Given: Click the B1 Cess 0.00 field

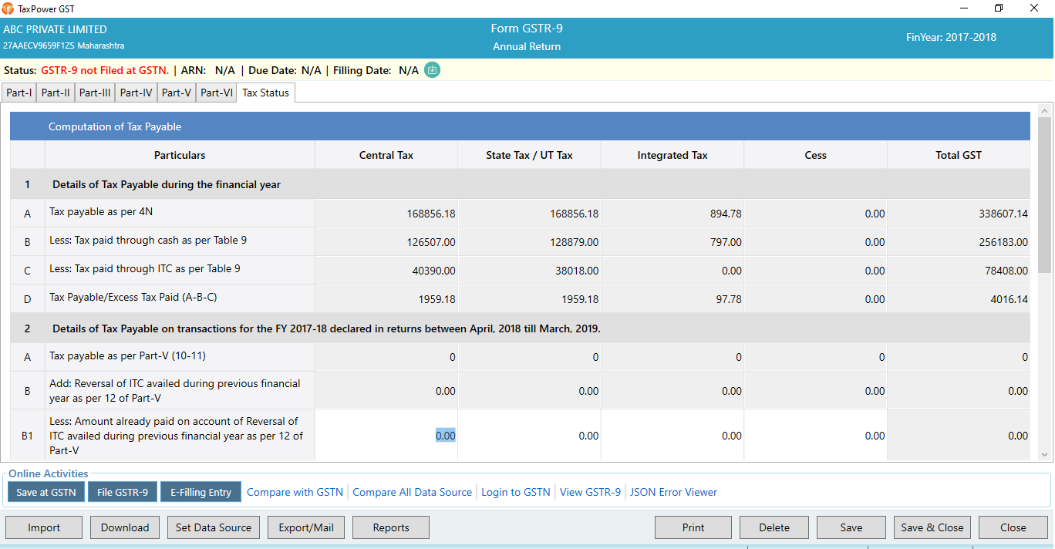Looking at the screenshot, I should pyautogui.click(x=816, y=436).
